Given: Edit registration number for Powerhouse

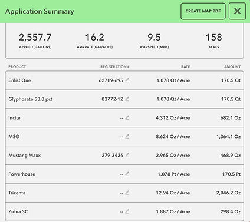Looking at the screenshot, I should point(127,174).
